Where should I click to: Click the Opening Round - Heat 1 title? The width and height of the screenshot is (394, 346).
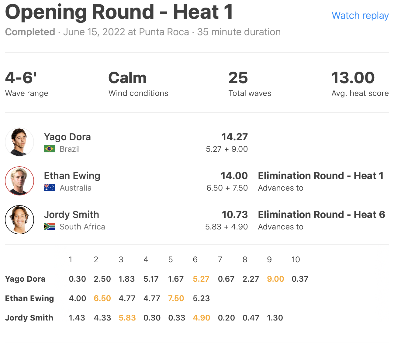point(119,12)
